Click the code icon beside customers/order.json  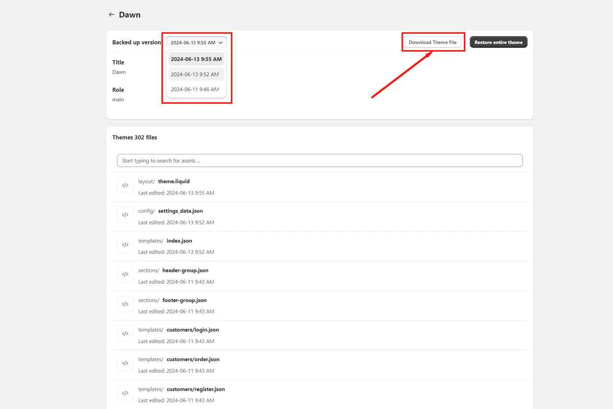(x=125, y=363)
